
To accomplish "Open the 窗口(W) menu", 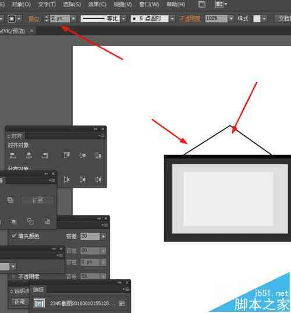I will (x=149, y=4).
